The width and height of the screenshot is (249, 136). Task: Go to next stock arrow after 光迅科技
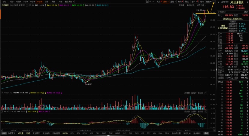tap(247, 2)
